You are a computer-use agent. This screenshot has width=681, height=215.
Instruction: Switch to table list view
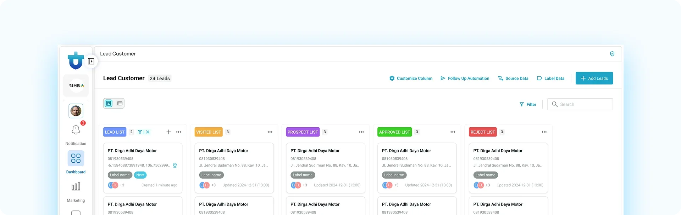coord(120,104)
